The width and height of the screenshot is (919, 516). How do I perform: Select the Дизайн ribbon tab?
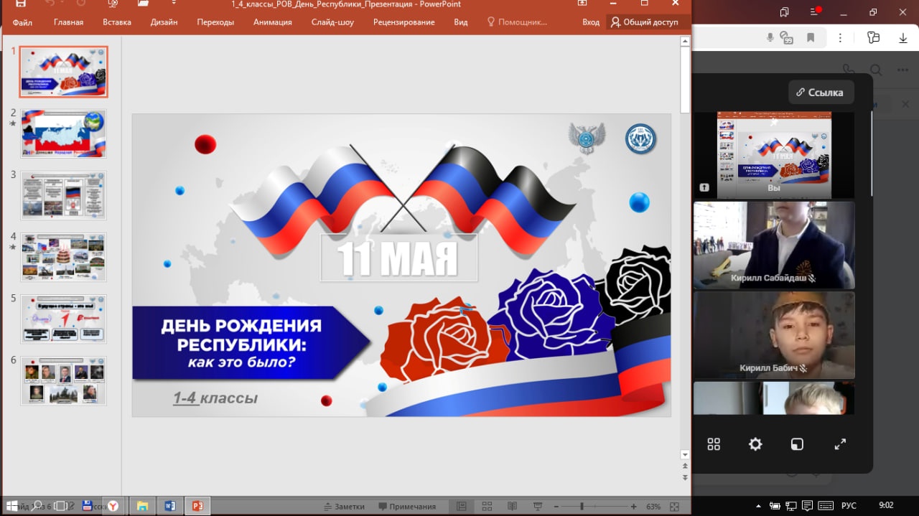[164, 22]
